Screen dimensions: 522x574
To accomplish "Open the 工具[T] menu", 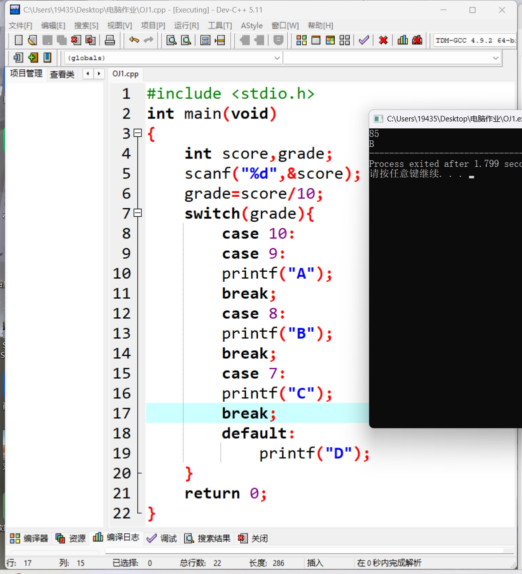I will tap(220, 25).
